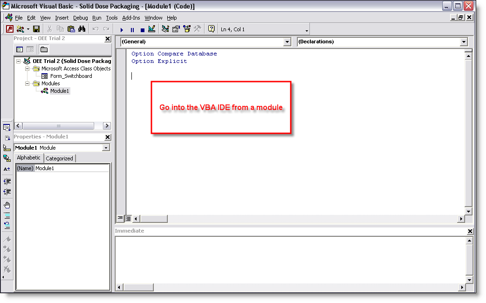
Task: Close the Immediate window
Action: click(470, 231)
